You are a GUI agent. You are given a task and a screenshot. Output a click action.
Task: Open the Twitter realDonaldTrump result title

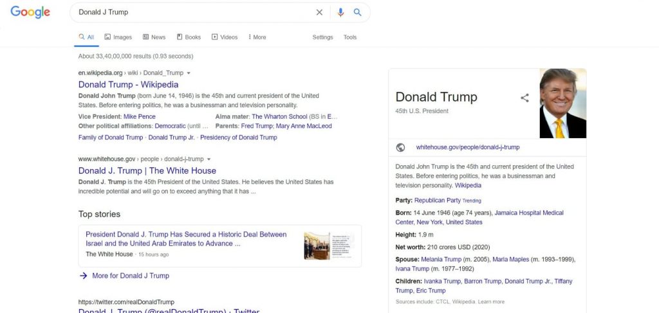169,311
